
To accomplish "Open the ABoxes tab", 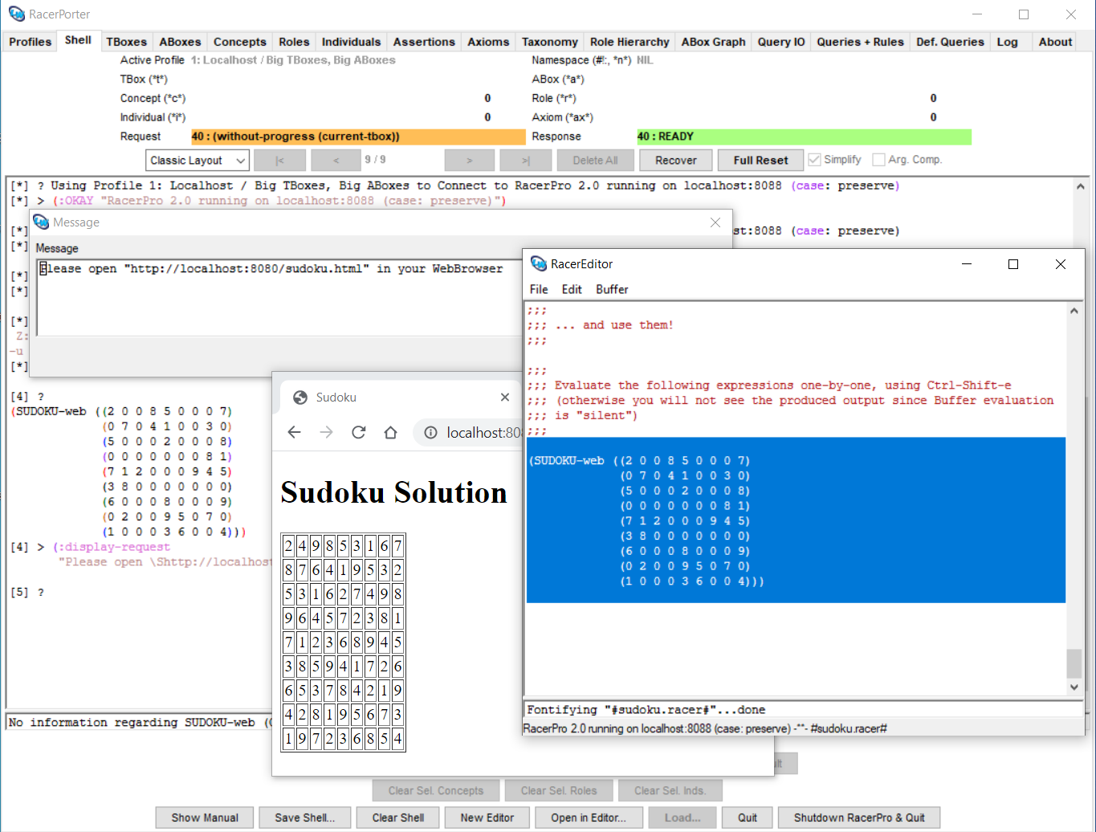I will tap(180, 42).
